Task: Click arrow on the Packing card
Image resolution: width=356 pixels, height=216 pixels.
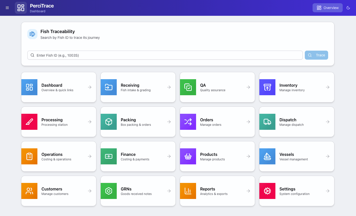Action: [x=169, y=122]
